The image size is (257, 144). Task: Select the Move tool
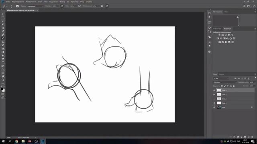pos(3,14)
